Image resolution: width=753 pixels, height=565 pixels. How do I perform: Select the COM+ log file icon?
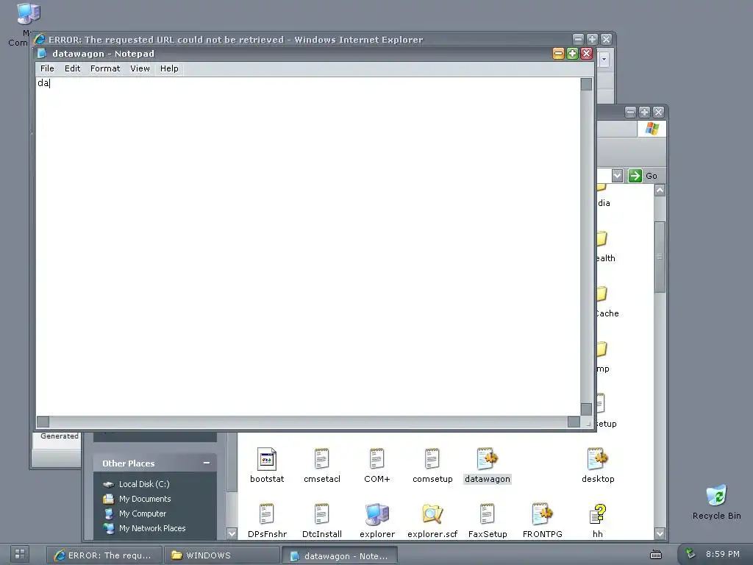click(377, 466)
